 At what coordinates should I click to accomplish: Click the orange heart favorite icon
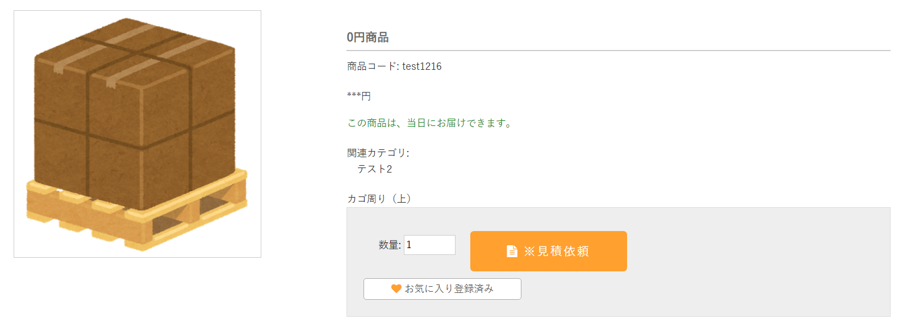pyautogui.click(x=396, y=289)
